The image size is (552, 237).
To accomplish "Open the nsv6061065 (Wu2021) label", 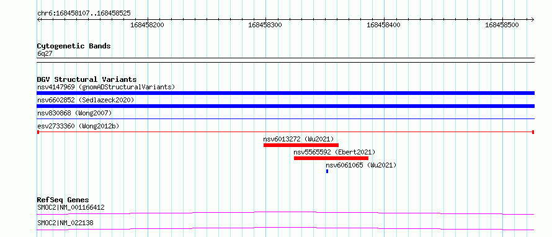I will tap(361, 165).
